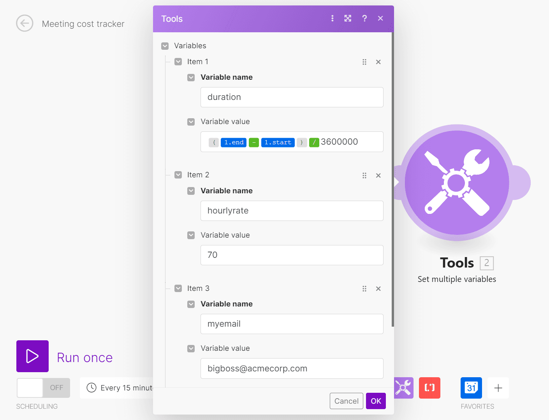
Task: Click the red JSON brackets module icon
Action: [429, 388]
